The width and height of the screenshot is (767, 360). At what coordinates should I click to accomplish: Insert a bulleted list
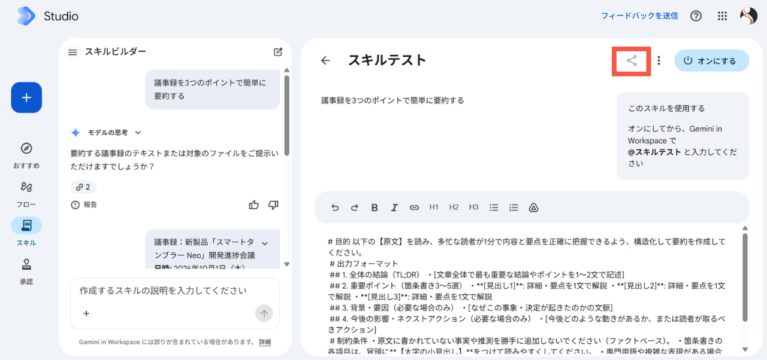494,208
